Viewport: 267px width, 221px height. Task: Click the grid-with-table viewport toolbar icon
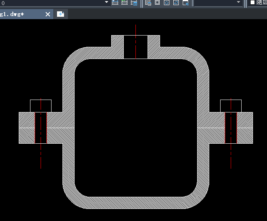(148, 3)
